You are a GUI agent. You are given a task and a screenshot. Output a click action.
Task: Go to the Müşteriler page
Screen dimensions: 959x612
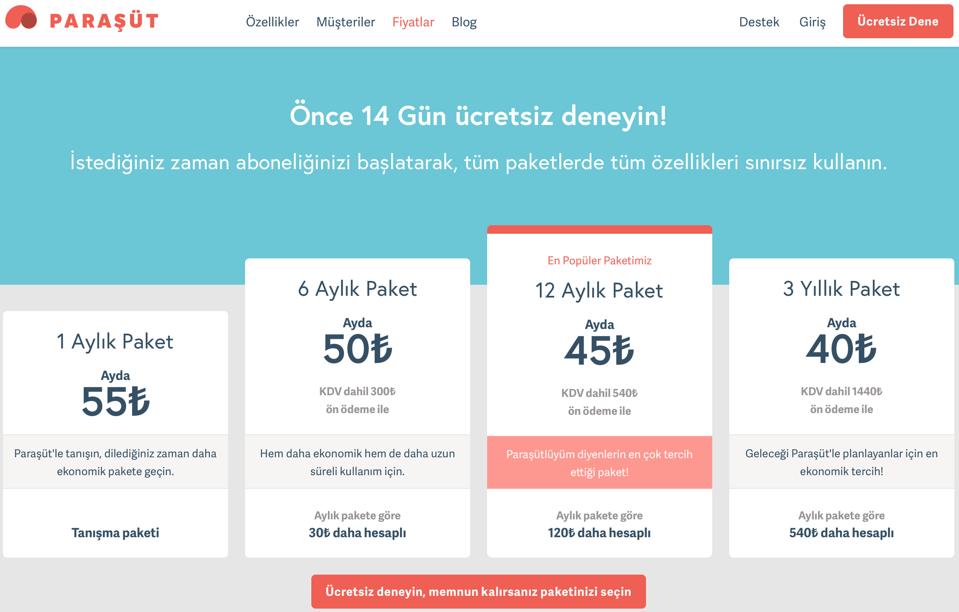[x=346, y=22]
